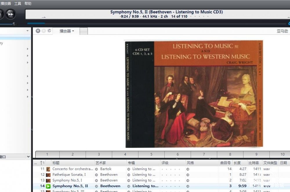
Task: Expand the first sidebar tree arrow
Action: tap(28, 49)
